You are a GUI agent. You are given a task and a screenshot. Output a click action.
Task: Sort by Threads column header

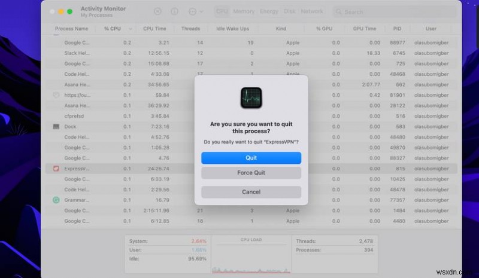click(190, 29)
